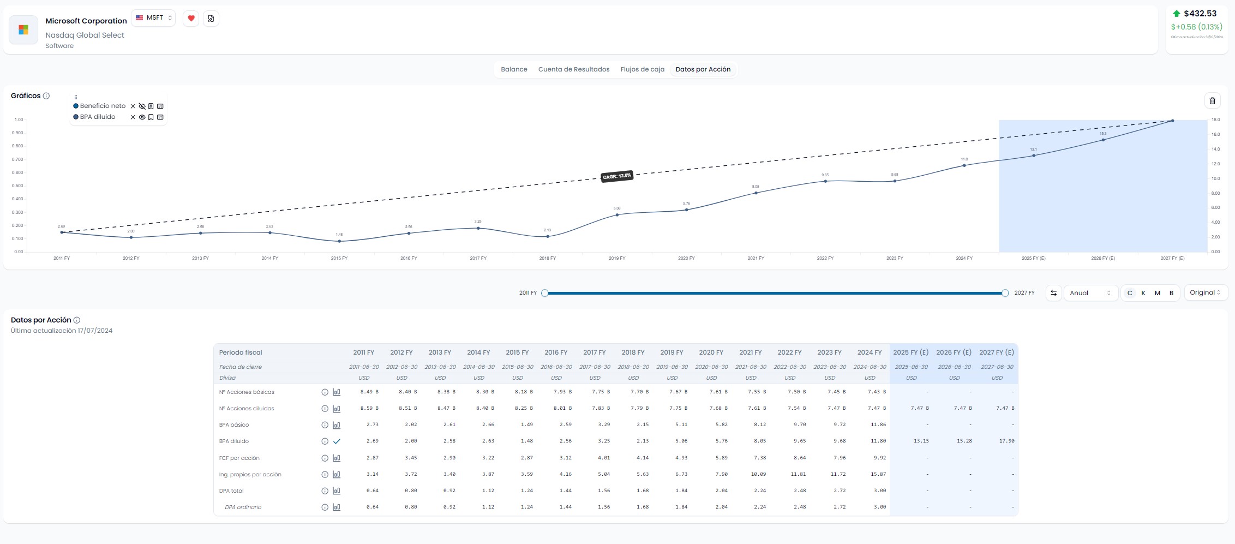Viewport: 1235px width, 544px height.
Task: Show info for Nº Acciones básicas row
Action: pyautogui.click(x=325, y=392)
